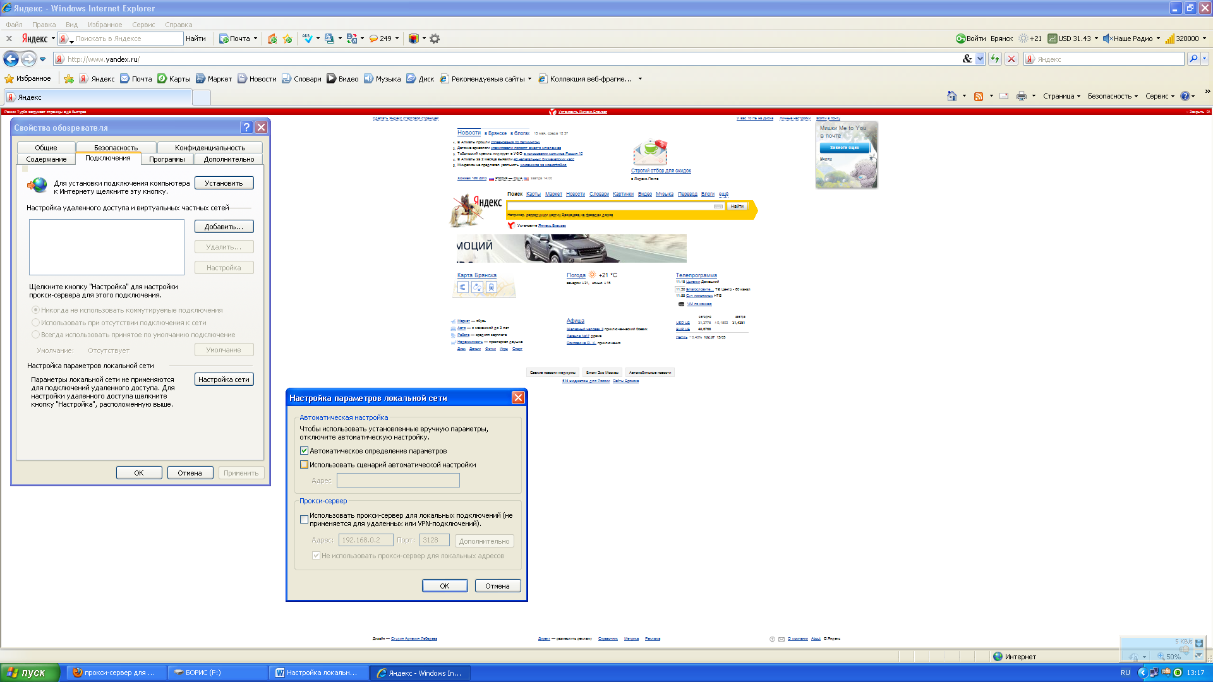1213x682 pixels.
Task: Go back with the browser Back arrow
Action: [x=11, y=59]
